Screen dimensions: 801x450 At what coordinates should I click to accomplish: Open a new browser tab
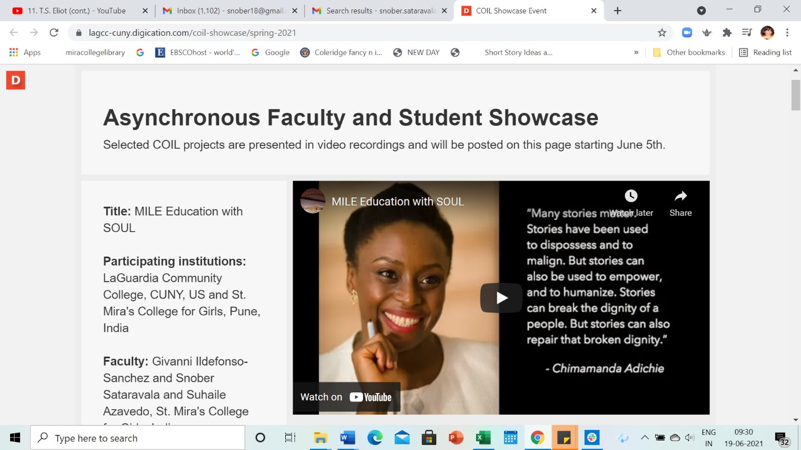[x=618, y=11]
